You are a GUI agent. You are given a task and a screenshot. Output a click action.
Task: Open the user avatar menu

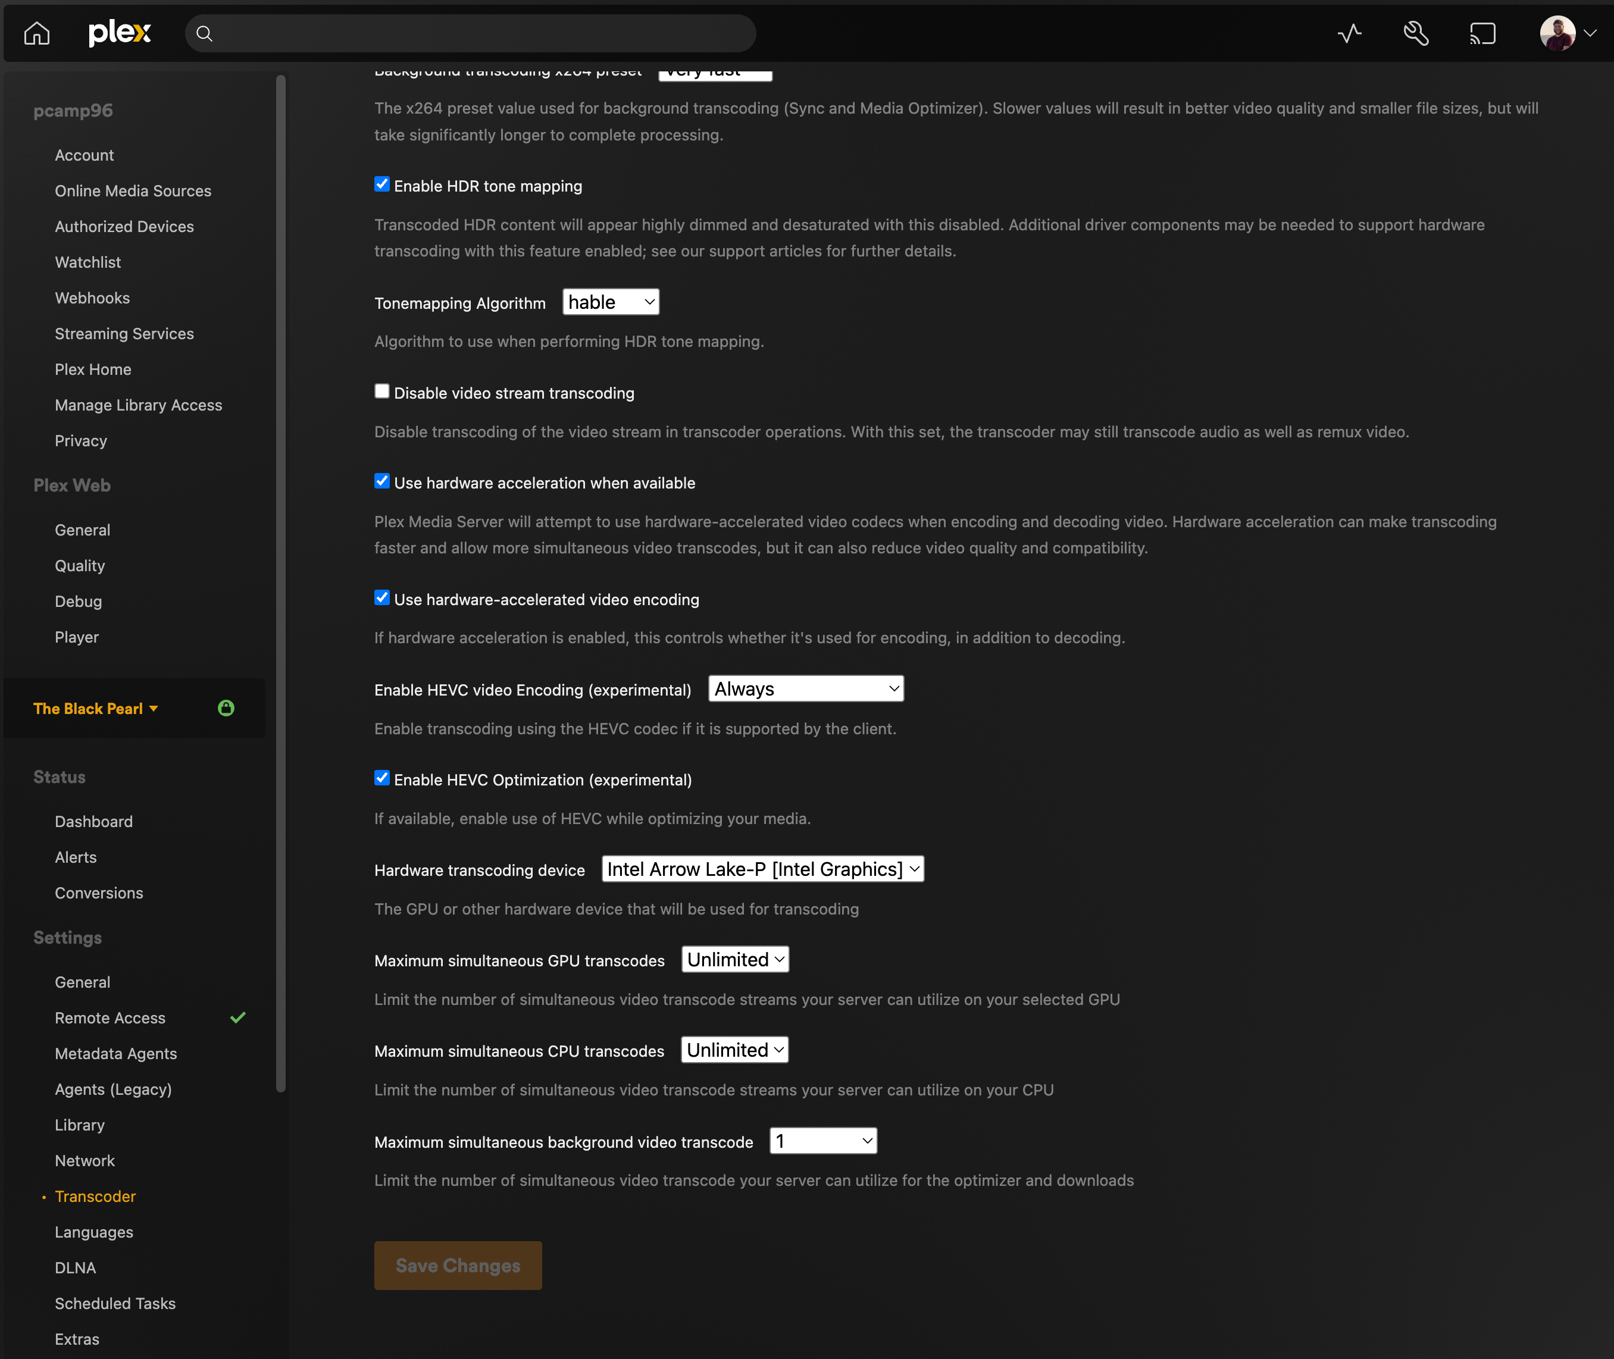tap(1557, 34)
